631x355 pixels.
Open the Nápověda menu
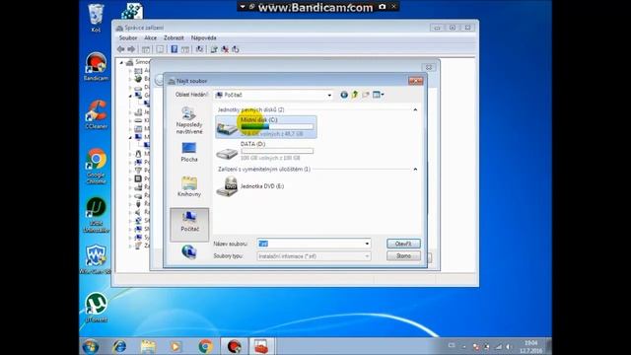[x=204, y=37]
